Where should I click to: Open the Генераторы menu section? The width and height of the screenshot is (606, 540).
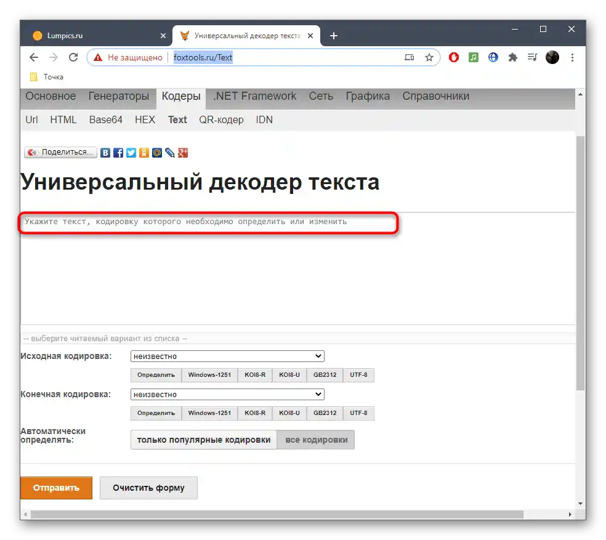(x=119, y=96)
